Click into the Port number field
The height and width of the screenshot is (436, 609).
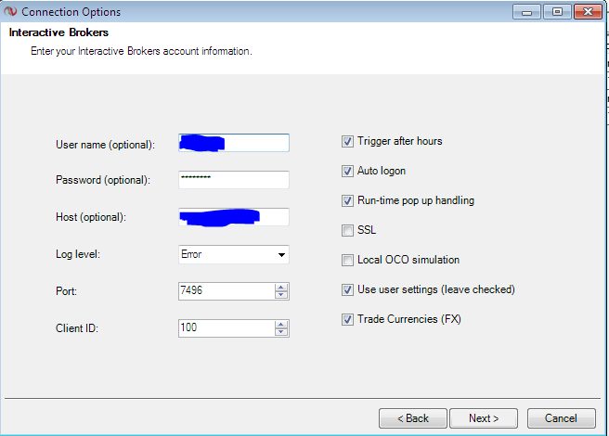point(227,291)
